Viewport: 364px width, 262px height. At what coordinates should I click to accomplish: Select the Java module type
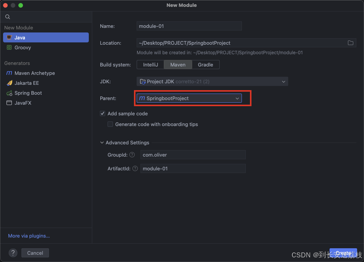46,37
